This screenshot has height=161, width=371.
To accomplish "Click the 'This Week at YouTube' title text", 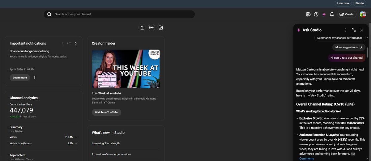I will (x=106, y=93).
